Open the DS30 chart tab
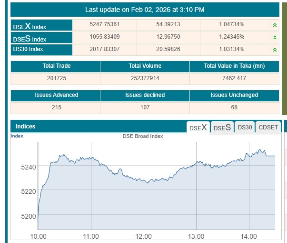 coord(245,127)
